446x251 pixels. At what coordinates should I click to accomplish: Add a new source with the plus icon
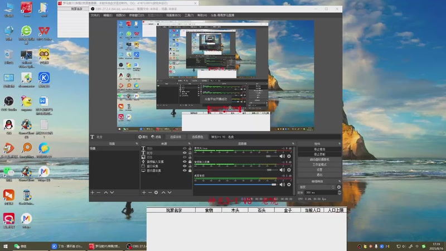click(144, 192)
